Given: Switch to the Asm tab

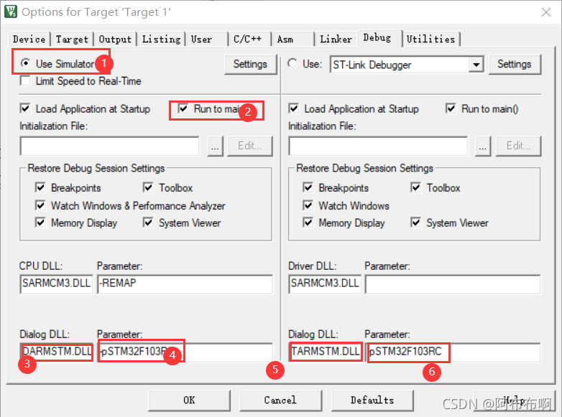Looking at the screenshot, I should coord(292,39).
